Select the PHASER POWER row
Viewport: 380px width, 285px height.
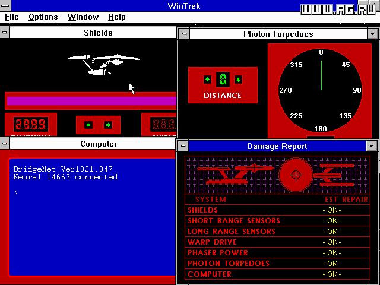click(x=278, y=252)
